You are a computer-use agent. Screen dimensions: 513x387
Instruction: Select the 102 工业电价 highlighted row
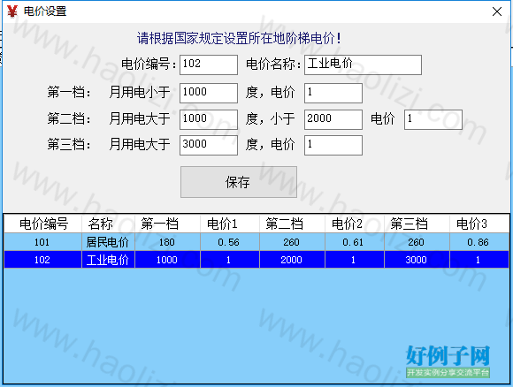pyautogui.click(x=256, y=260)
